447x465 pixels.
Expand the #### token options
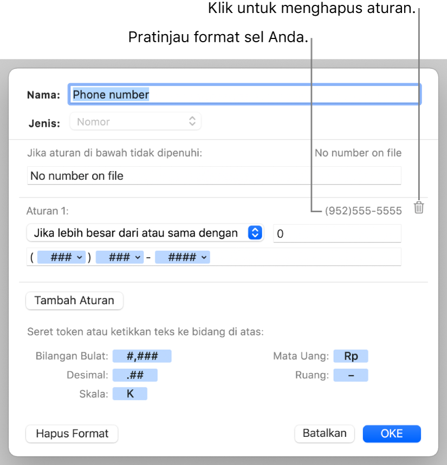coord(182,257)
